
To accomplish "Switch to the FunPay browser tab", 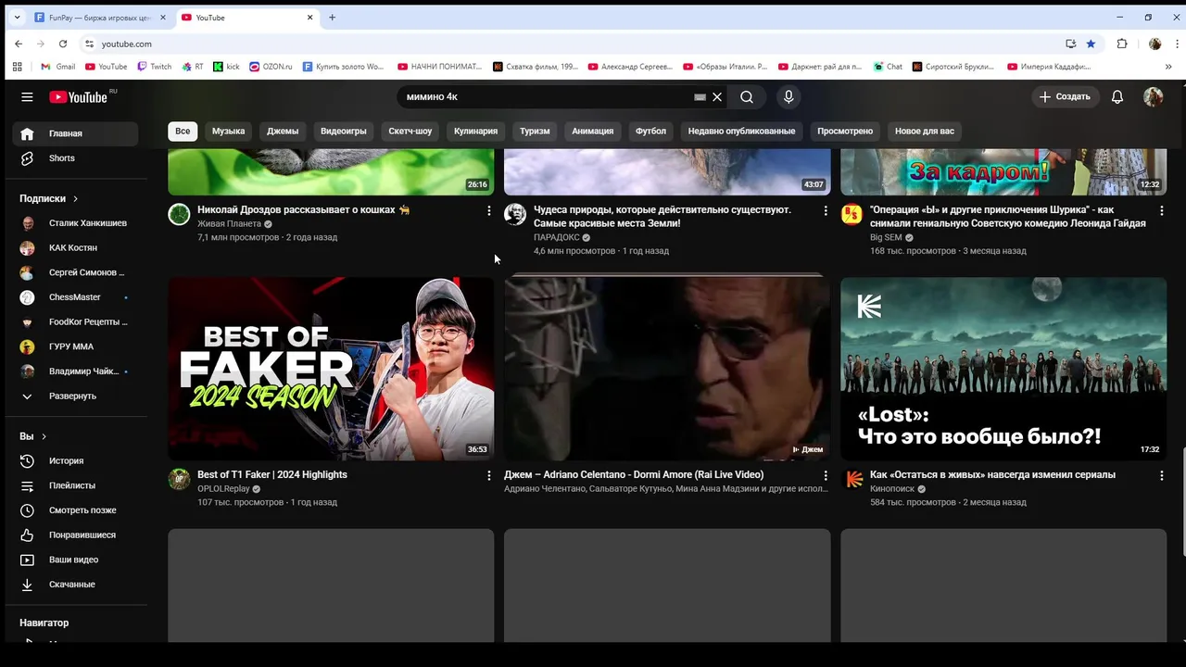I will tap(100, 18).
